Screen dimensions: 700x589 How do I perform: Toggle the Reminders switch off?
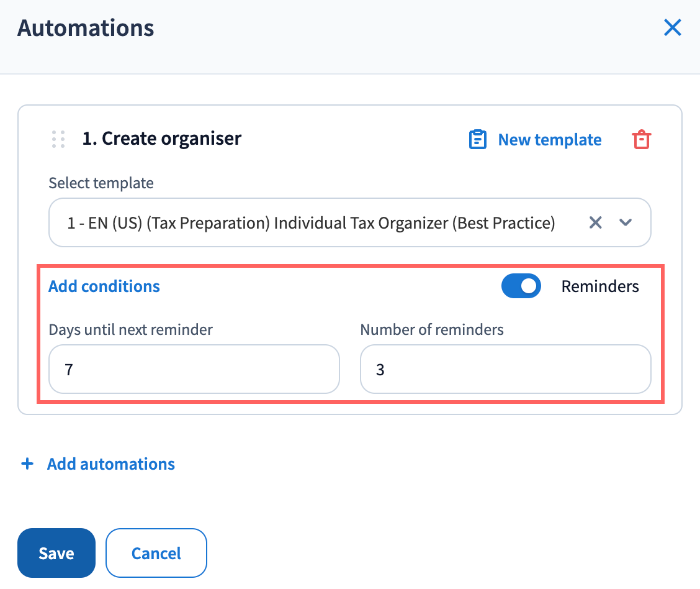521,286
